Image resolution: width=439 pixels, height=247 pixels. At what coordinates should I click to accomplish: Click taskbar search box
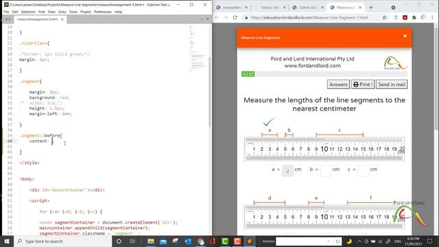click(x=62, y=241)
